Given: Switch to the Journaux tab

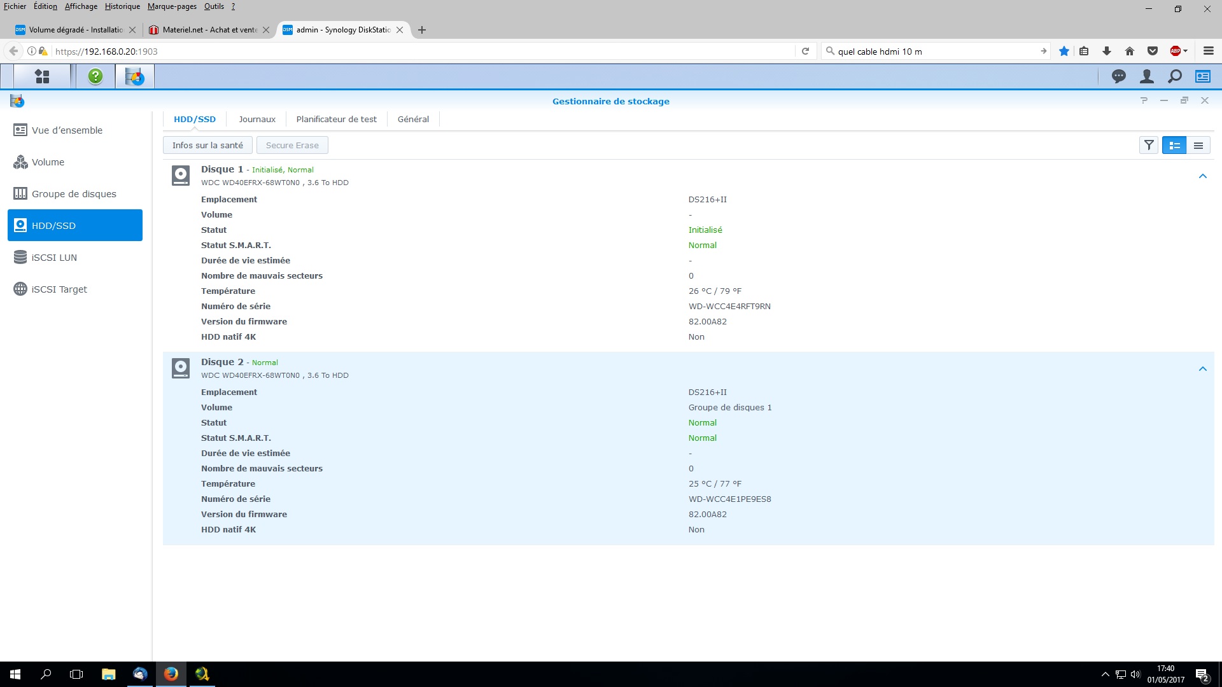Looking at the screenshot, I should 257,119.
